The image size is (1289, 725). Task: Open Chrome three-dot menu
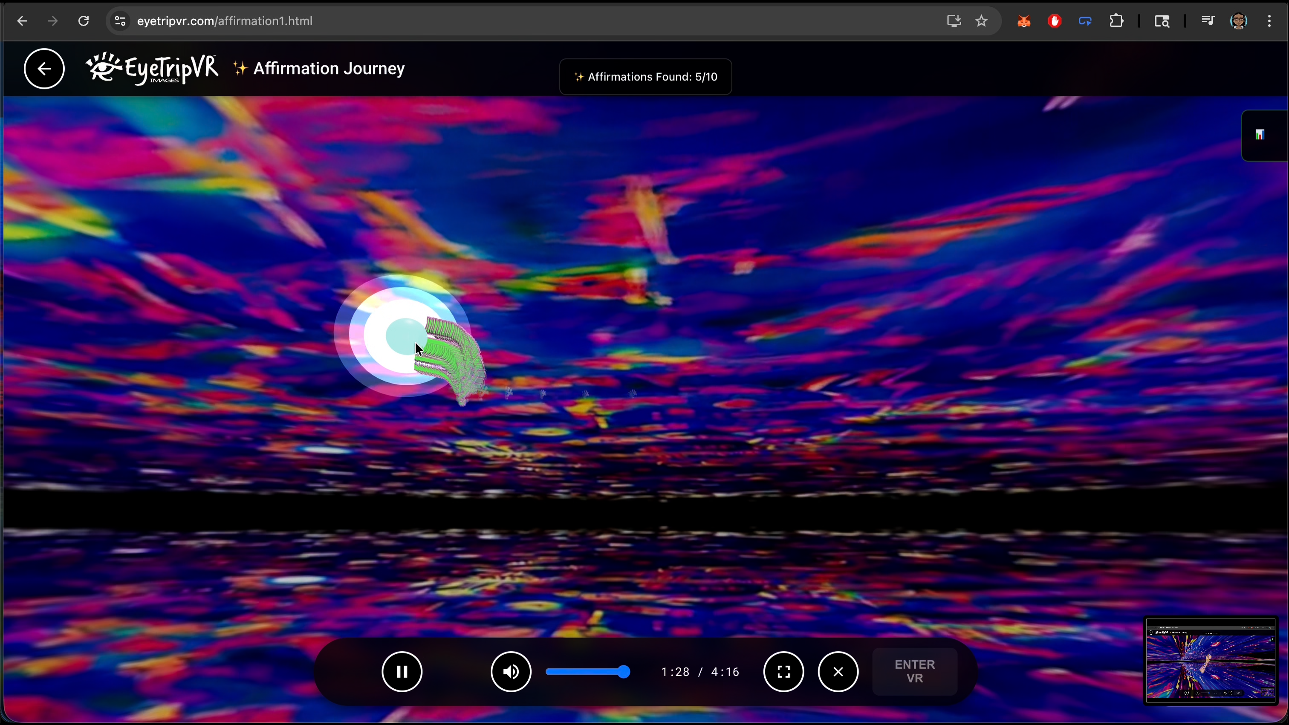pyautogui.click(x=1269, y=21)
